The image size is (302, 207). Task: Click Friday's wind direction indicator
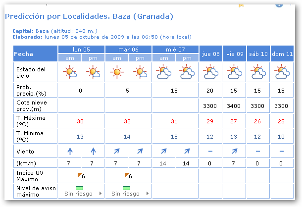234,151
